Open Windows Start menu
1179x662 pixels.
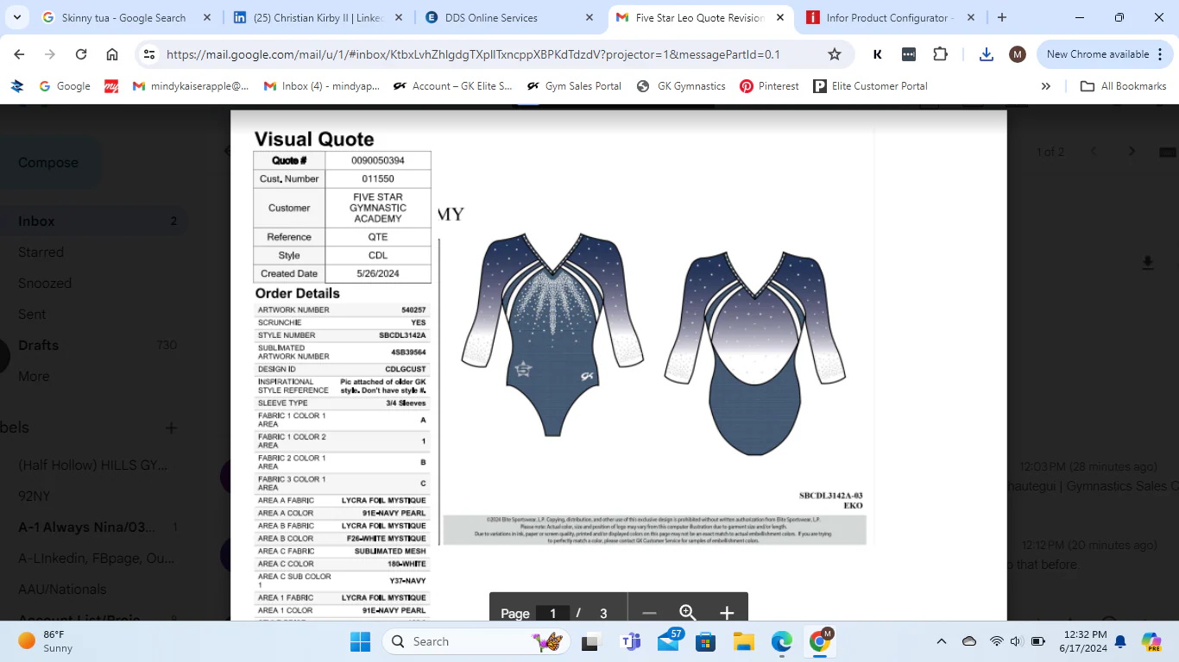(x=360, y=641)
